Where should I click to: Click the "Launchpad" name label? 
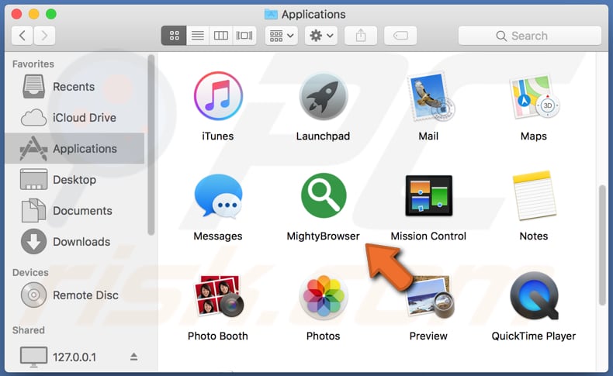tap(323, 136)
